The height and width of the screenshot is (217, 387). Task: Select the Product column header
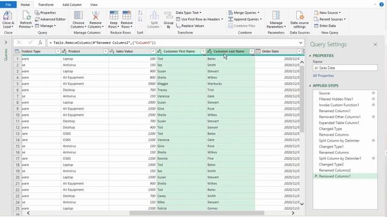(74, 51)
